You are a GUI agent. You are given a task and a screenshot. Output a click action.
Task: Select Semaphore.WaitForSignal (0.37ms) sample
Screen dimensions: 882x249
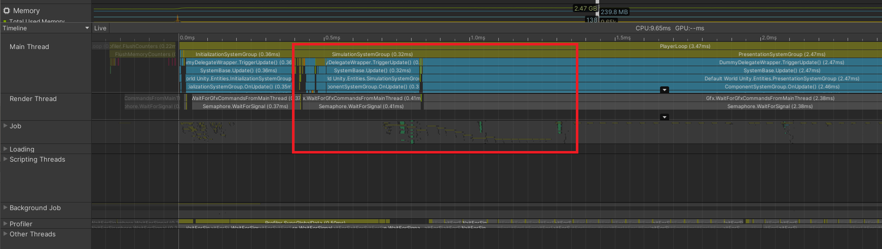(x=245, y=106)
